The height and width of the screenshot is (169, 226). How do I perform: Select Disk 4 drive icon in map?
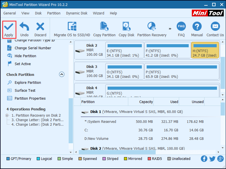[x=80, y=93]
